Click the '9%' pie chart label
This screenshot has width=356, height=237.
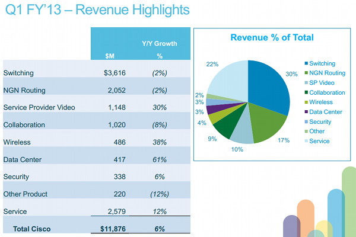(x=212, y=139)
